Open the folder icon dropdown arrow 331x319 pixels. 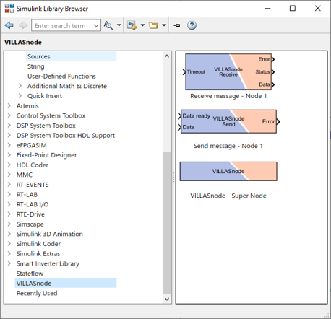164,25
